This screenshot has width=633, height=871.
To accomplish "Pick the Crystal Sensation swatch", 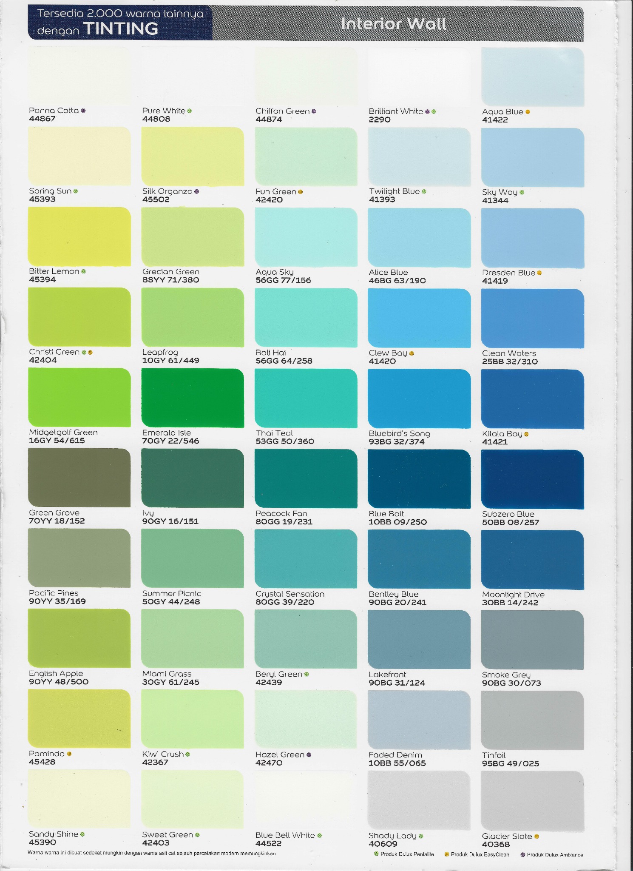I will (306, 558).
